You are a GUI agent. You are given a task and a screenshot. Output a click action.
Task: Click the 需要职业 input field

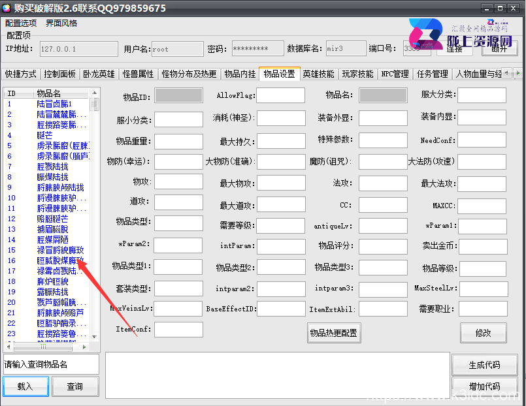483,309
